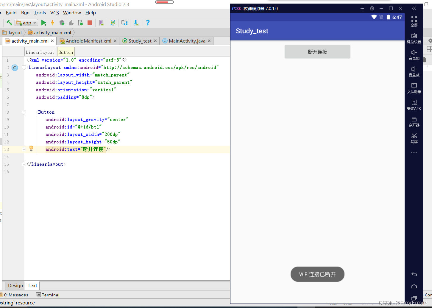Click the Android back arrow in Nox sidebar
The image size is (432, 308).
click(414, 274)
